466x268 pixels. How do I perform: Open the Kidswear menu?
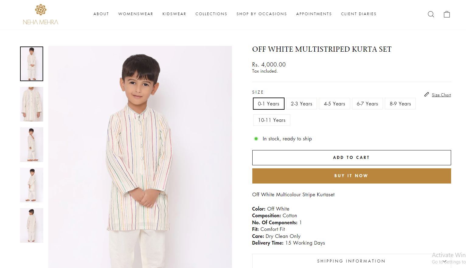[x=174, y=14]
